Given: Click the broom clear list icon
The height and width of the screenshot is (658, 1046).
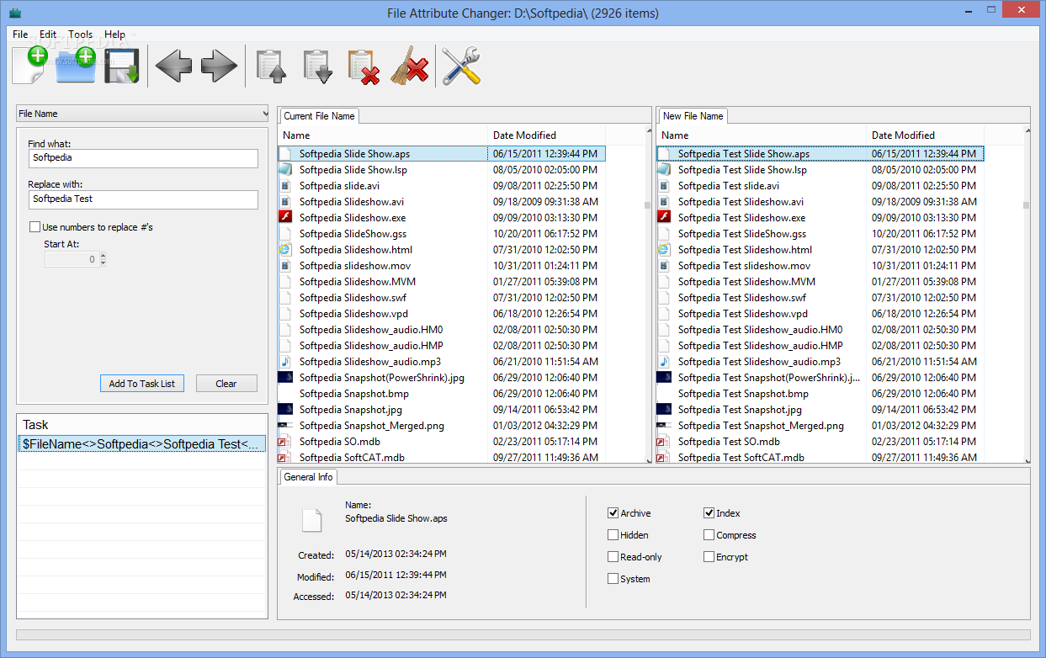Looking at the screenshot, I should coord(410,66).
